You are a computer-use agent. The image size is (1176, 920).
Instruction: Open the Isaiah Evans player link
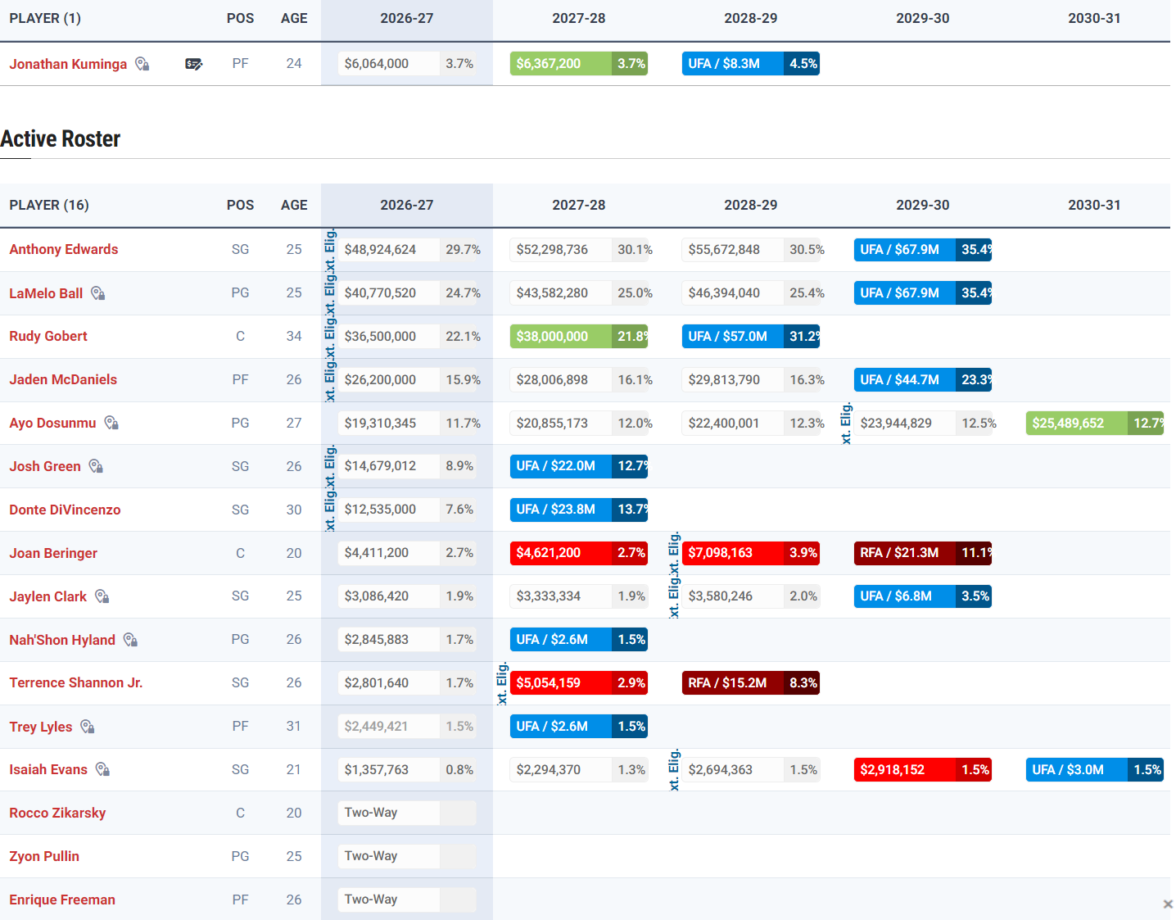(48, 769)
